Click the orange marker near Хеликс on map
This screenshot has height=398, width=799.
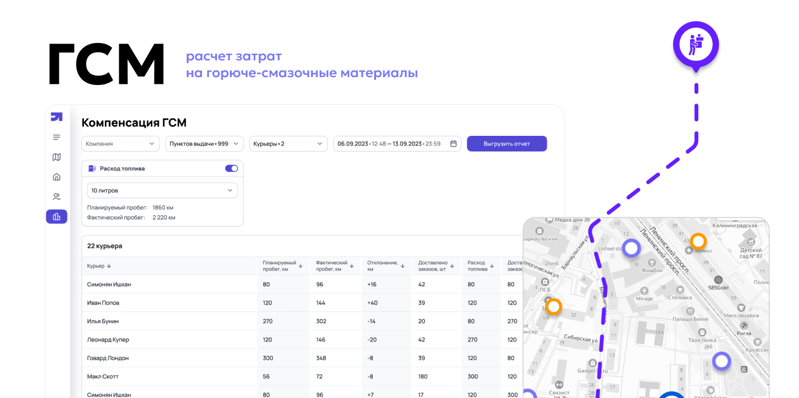click(x=698, y=241)
